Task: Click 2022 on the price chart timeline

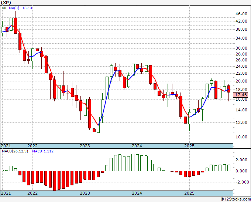Action: coord(32,146)
